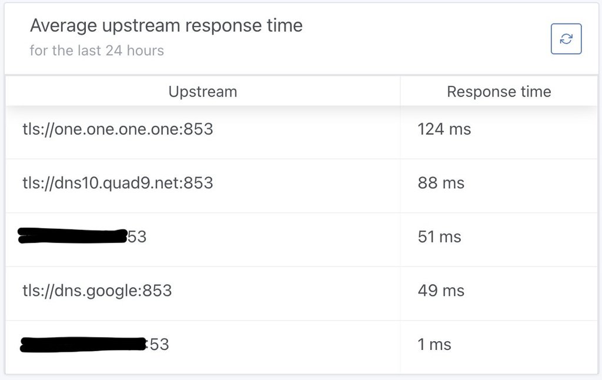602x380 pixels.
Task: Click the Average upstream response time title
Action: [166, 25]
